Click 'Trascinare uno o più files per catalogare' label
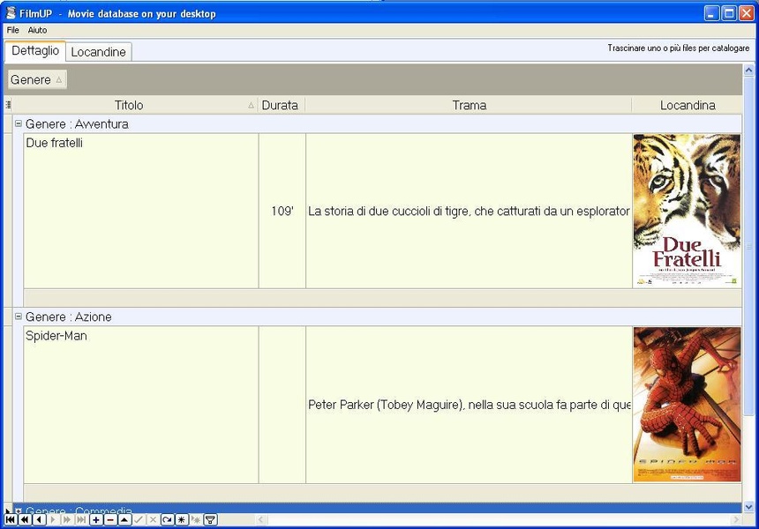Viewport: 759px width, 529px height. 678,48
